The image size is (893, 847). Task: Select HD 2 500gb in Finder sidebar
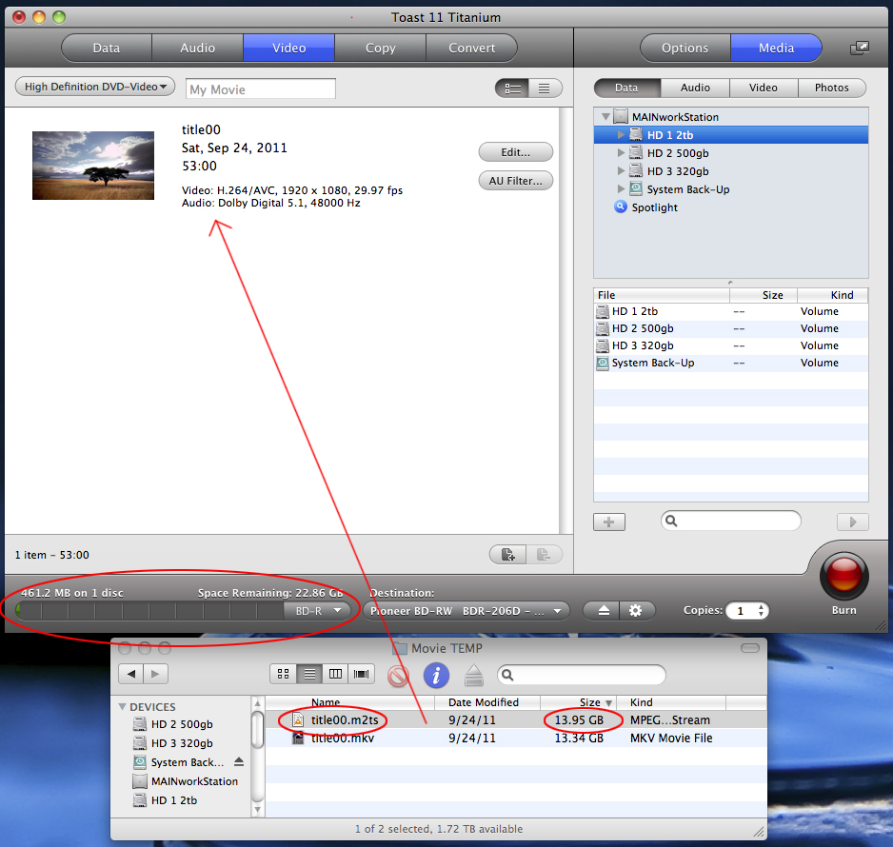[x=182, y=724]
